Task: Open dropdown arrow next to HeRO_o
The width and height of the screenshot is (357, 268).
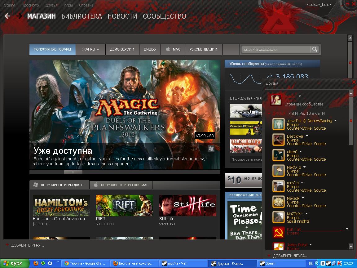Action: pos(304,167)
